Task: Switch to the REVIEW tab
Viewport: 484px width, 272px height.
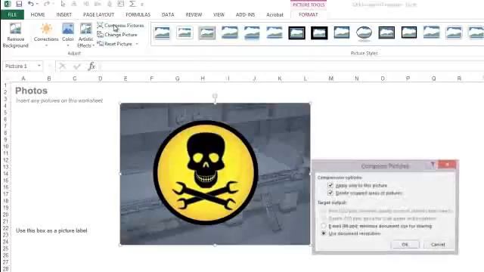Action: tap(194, 14)
